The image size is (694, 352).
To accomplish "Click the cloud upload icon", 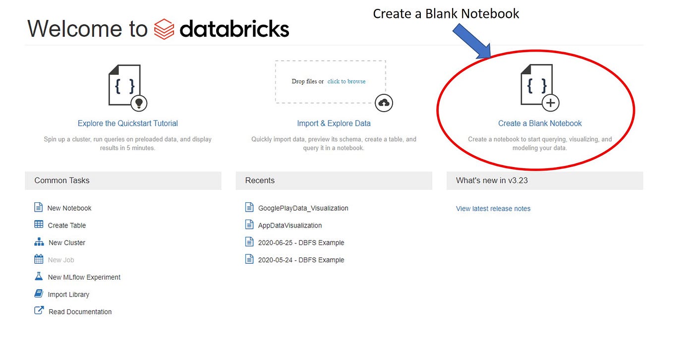I will click(x=384, y=103).
